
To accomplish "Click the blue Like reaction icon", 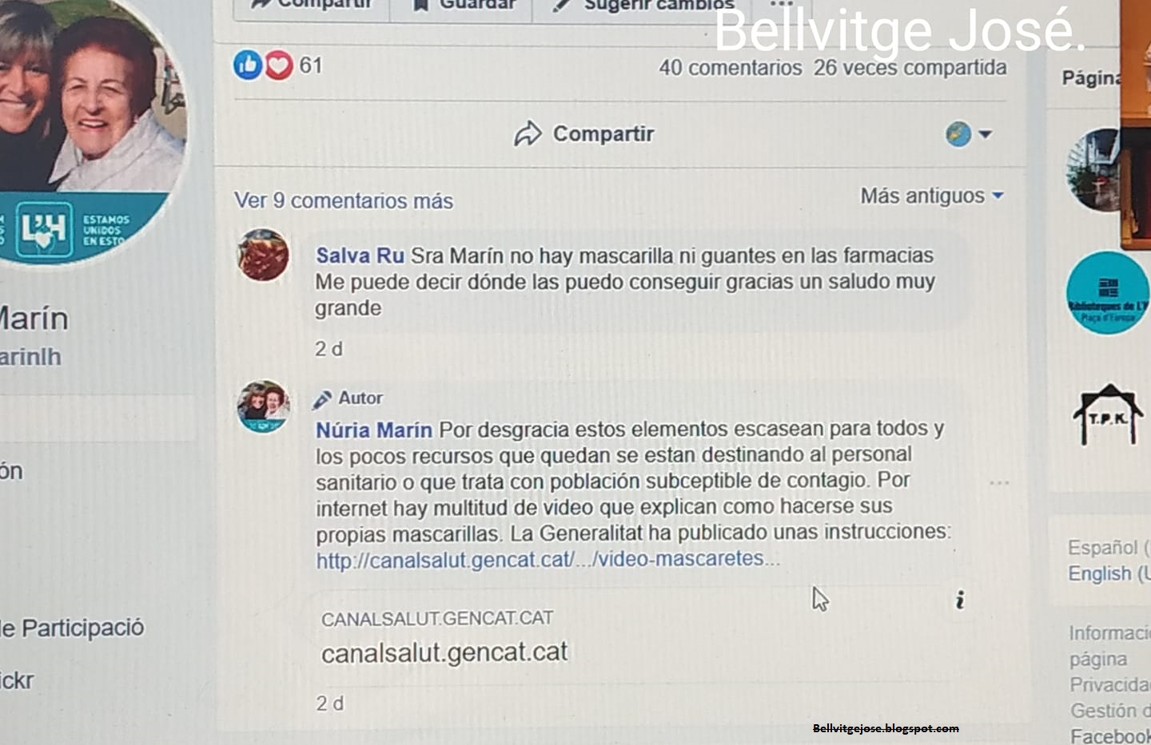I will (x=248, y=65).
